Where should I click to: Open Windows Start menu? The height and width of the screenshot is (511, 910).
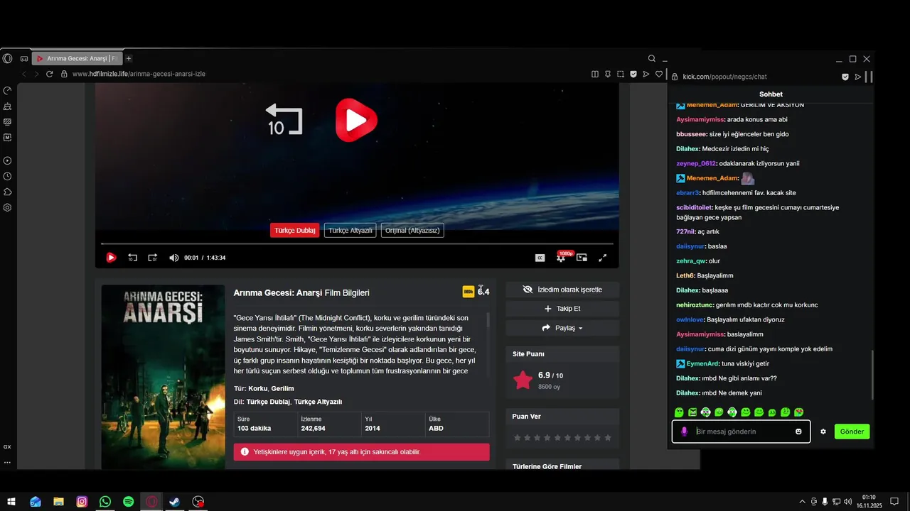click(x=11, y=502)
